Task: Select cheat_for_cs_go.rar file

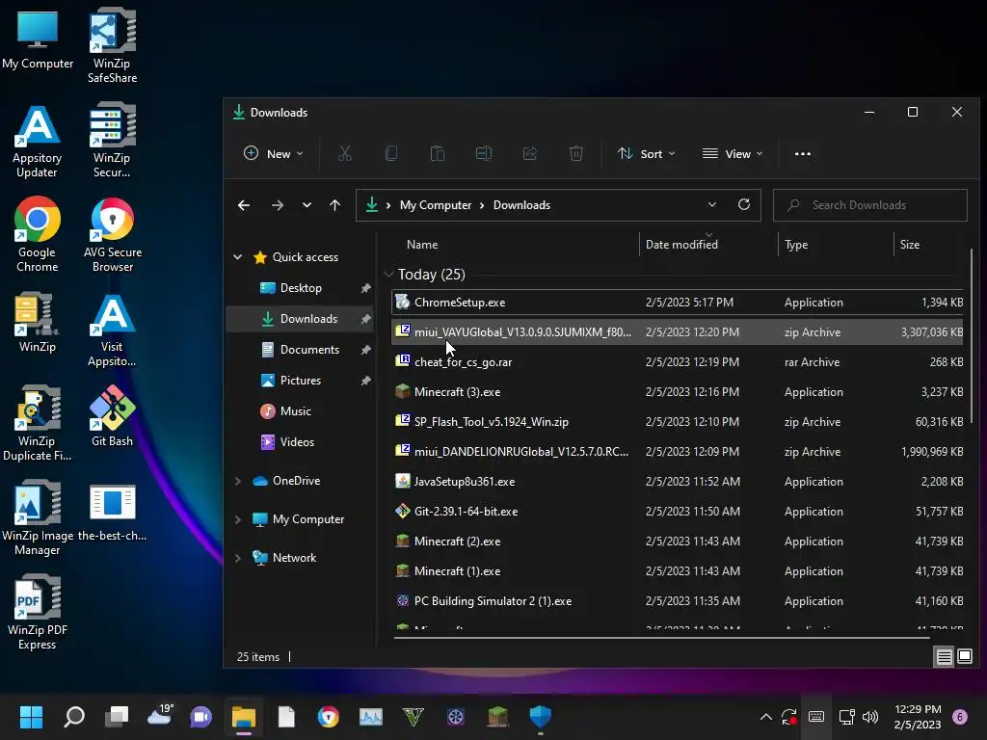Action: 678,362
